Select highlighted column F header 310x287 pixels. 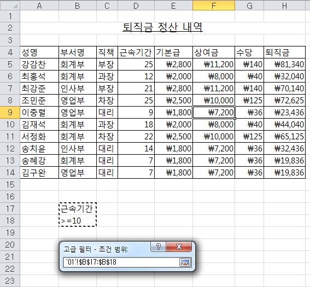[x=214, y=5]
